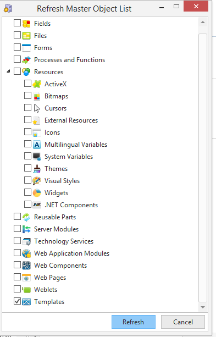Collapse the Resources tree node
This screenshot has height=337, width=216.
click(x=8, y=71)
